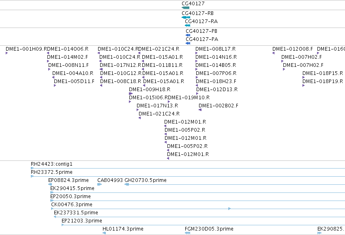Click the EK290415.5prime EST label
Image resolution: width=345 pixels, height=235 pixels.
[x=73, y=188]
